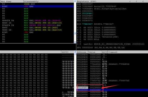Click the Z flag row with DS 0023

coord(96,35)
